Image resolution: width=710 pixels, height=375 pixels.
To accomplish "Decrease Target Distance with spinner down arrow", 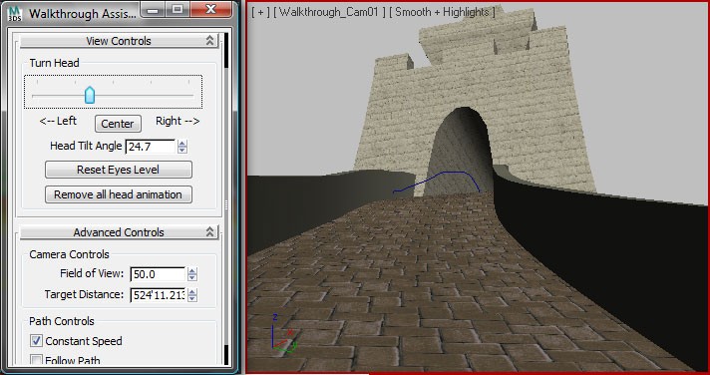I will click(x=192, y=299).
